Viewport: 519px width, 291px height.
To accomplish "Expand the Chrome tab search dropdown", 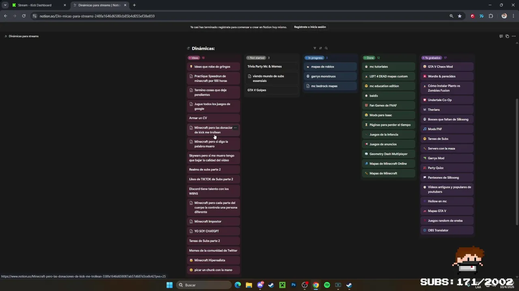I will pos(5,5).
